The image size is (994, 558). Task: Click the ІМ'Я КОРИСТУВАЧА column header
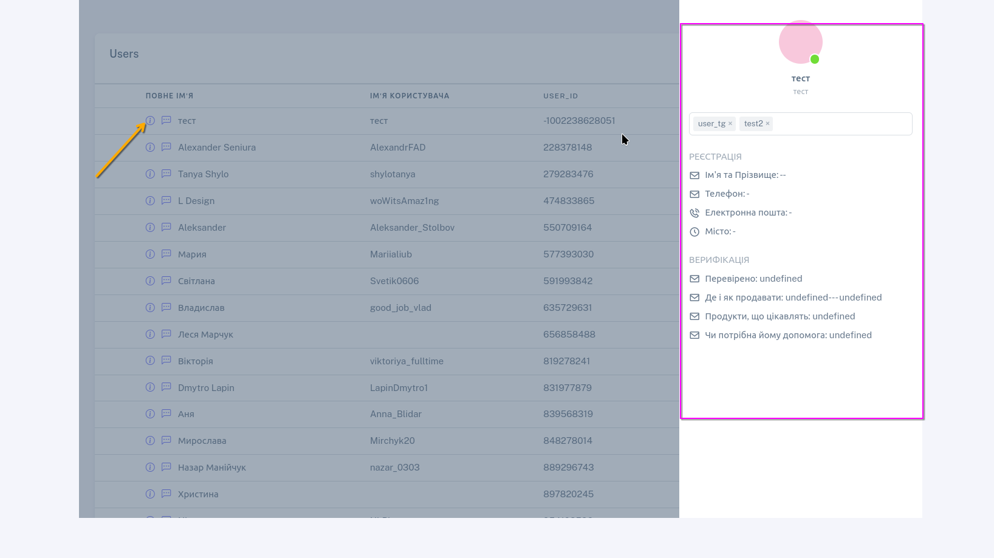point(410,96)
